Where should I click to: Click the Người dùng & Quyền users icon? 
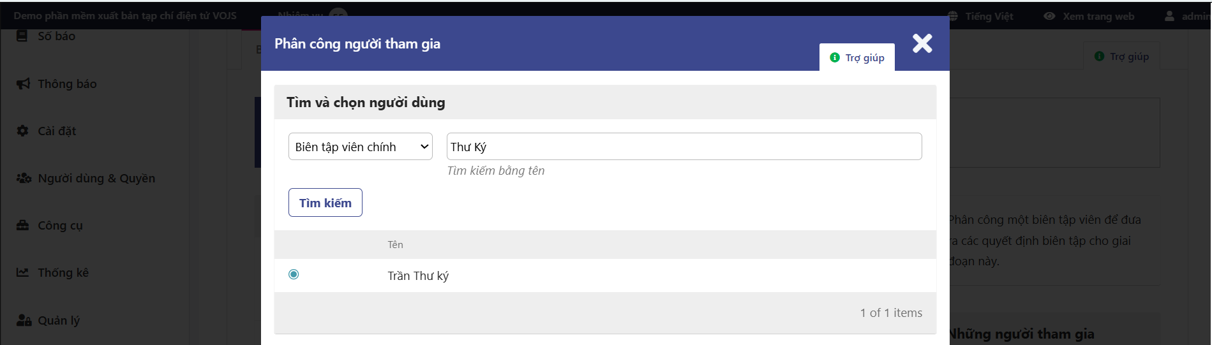[24, 178]
